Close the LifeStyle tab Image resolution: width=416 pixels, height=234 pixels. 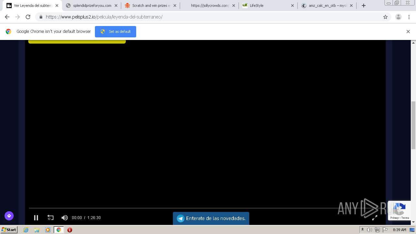pos(292,6)
